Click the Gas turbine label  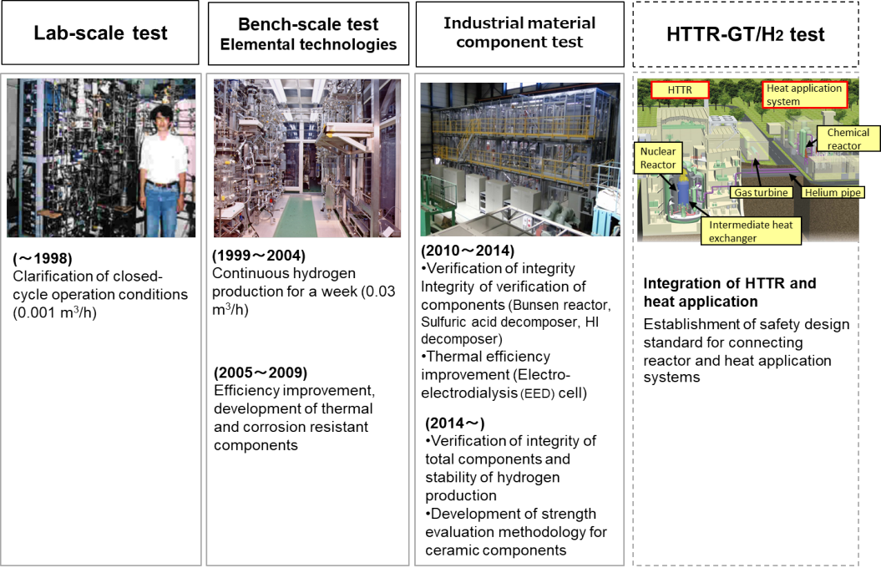[x=761, y=193]
